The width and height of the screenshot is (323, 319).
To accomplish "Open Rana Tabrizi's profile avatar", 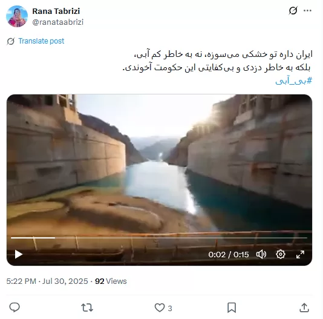I will click(x=17, y=16).
